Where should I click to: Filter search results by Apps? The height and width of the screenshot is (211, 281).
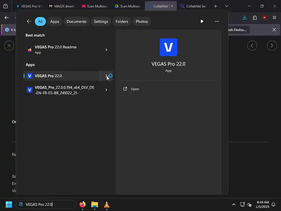55,21
